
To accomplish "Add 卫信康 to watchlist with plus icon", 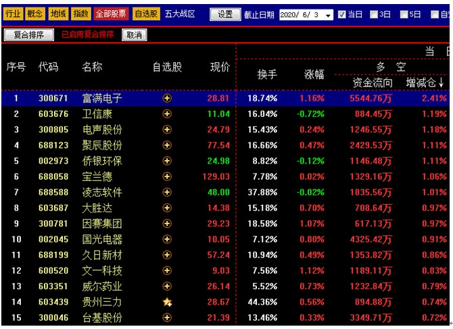I will point(167,114).
